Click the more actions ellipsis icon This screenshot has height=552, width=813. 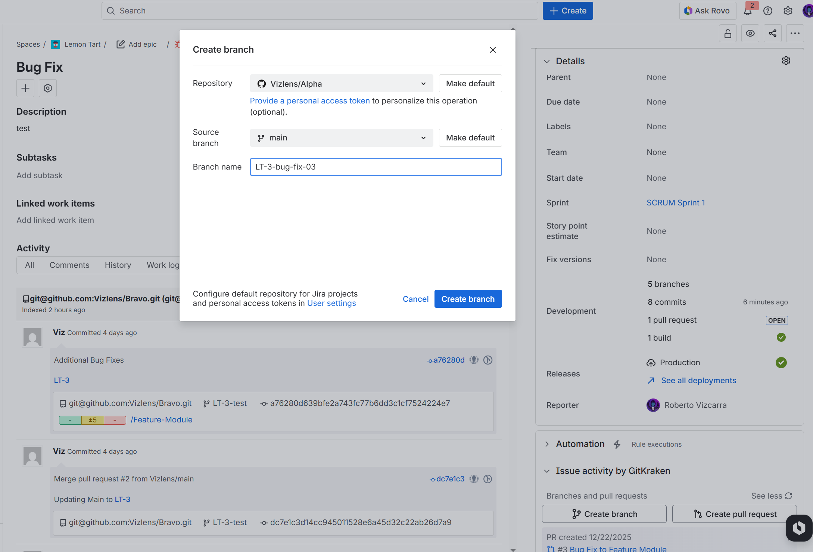pos(795,34)
